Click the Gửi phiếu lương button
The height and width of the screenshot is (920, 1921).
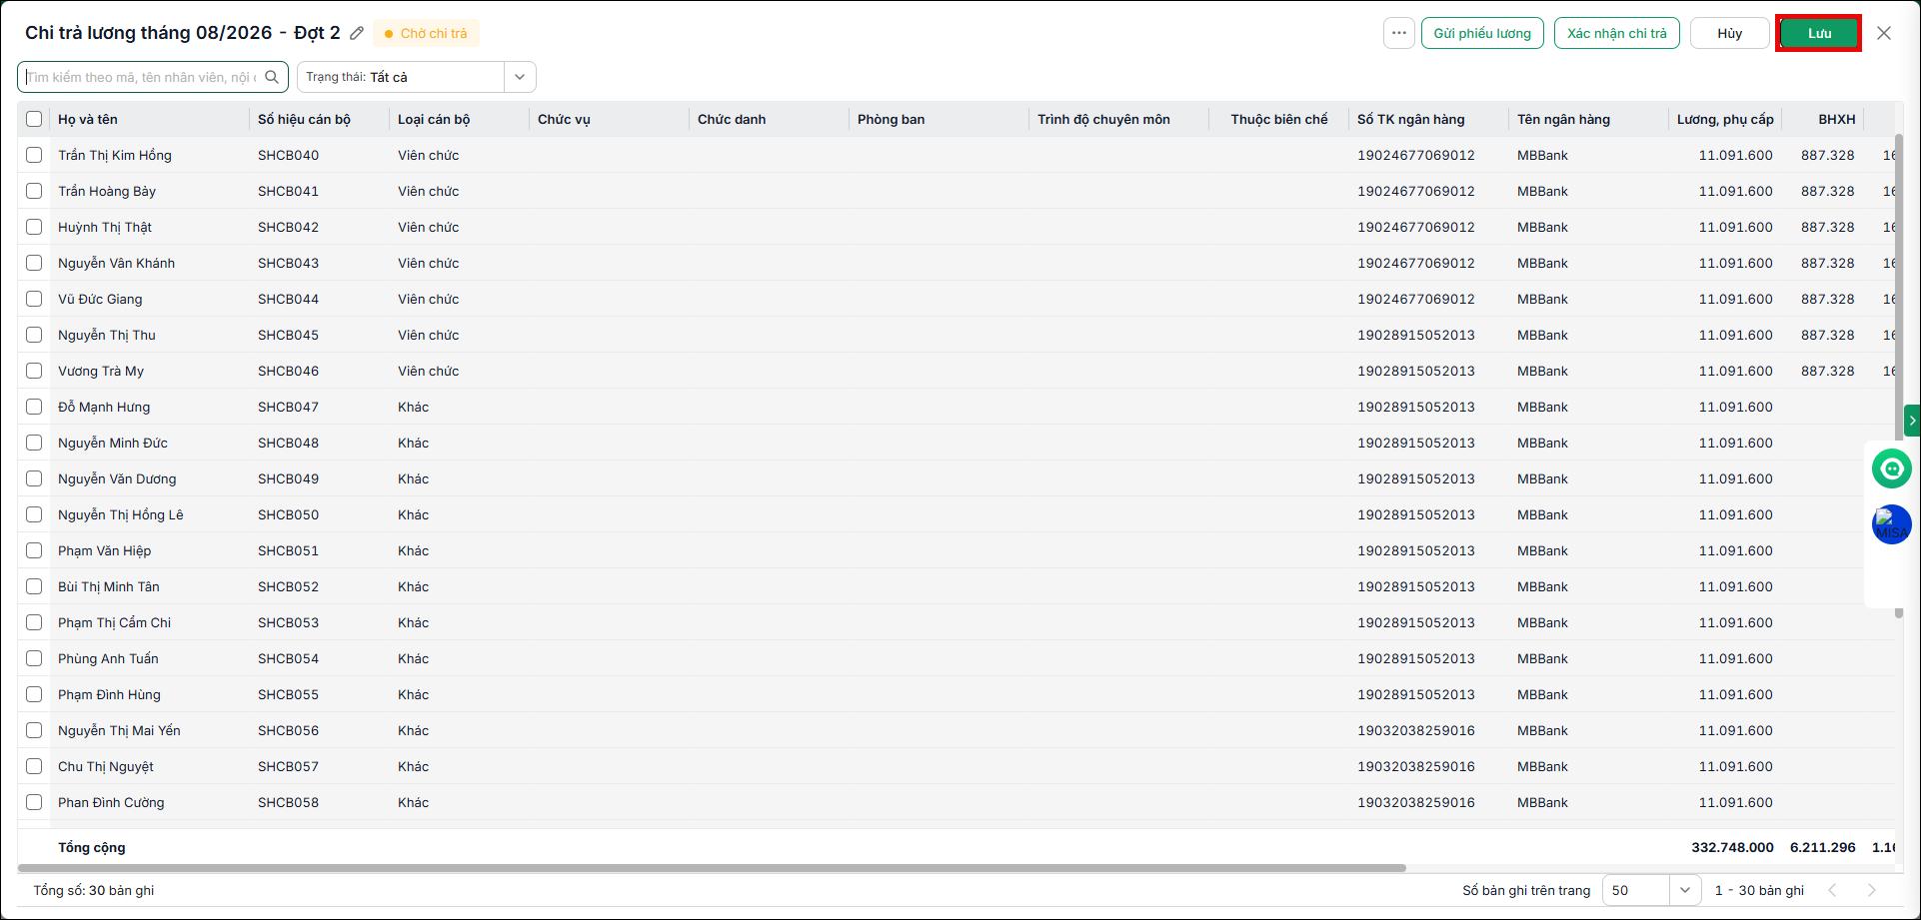point(1482,33)
